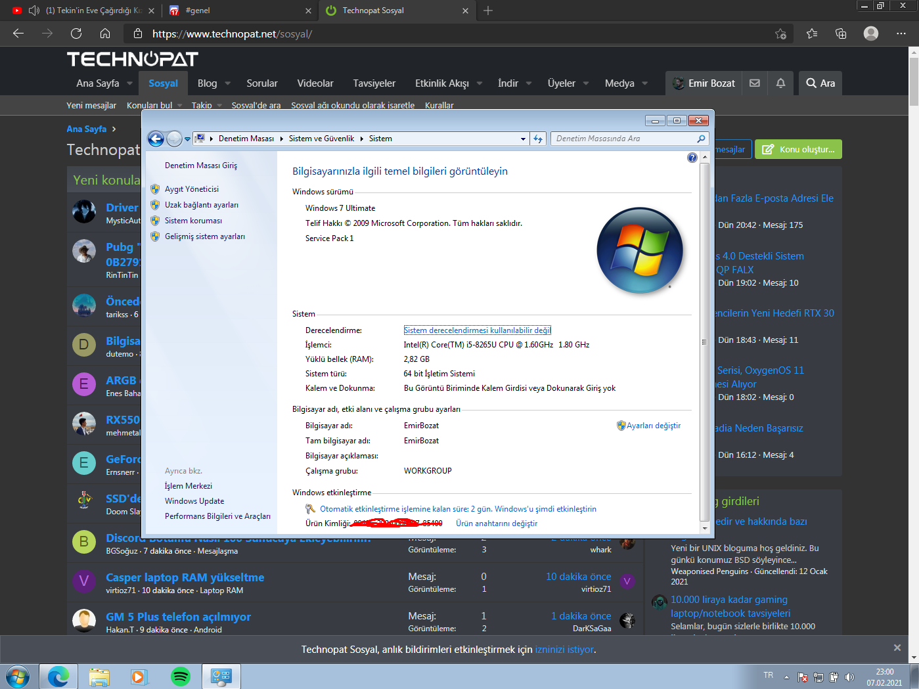The width and height of the screenshot is (919, 689).
Task: Open Uzak bağlantı ayarları link
Action: point(201,205)
